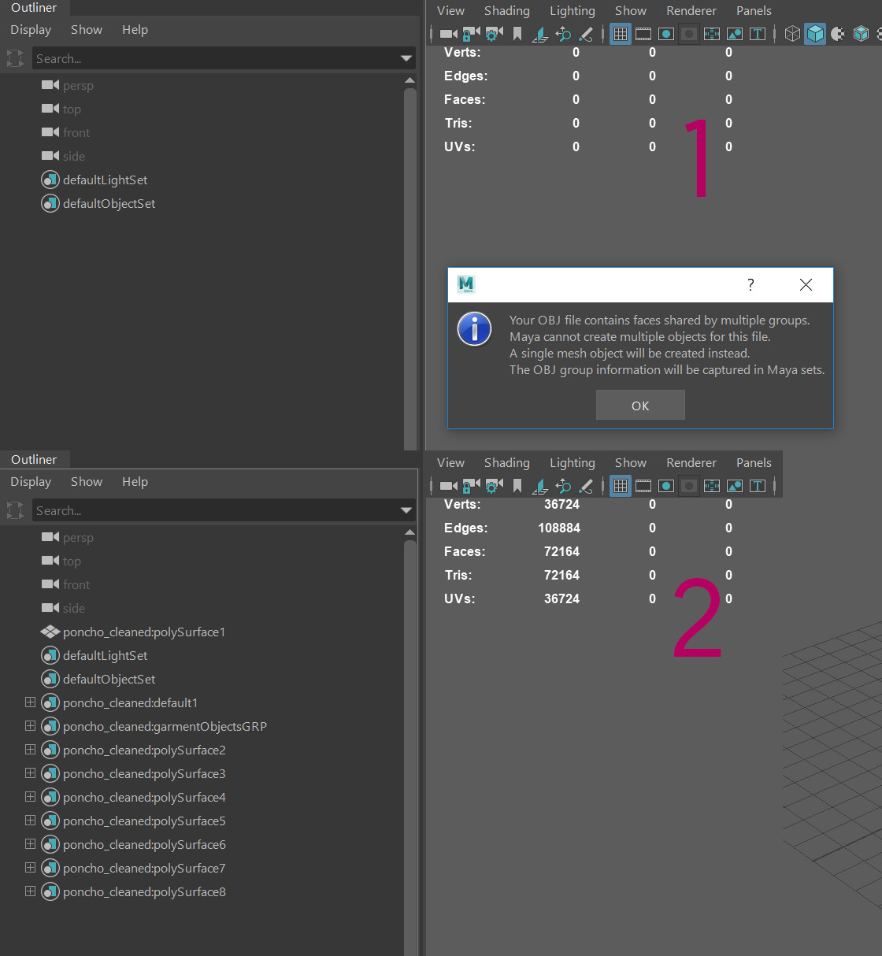
Task: Expand poncho_cleaned:polySurface4 set
Action: [x=30, y=796]
